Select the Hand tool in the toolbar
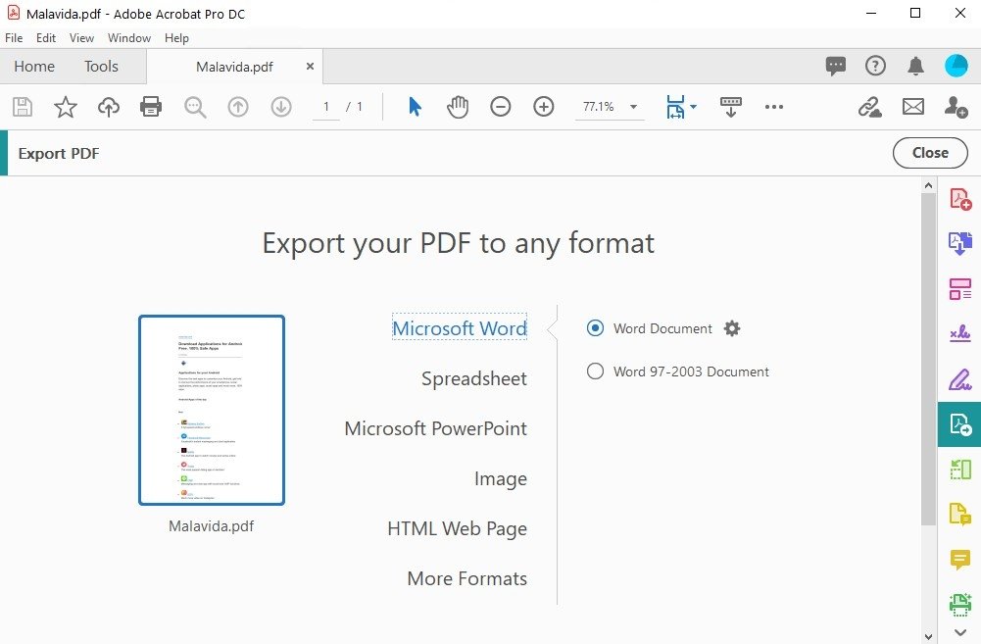 coord(457,107)
